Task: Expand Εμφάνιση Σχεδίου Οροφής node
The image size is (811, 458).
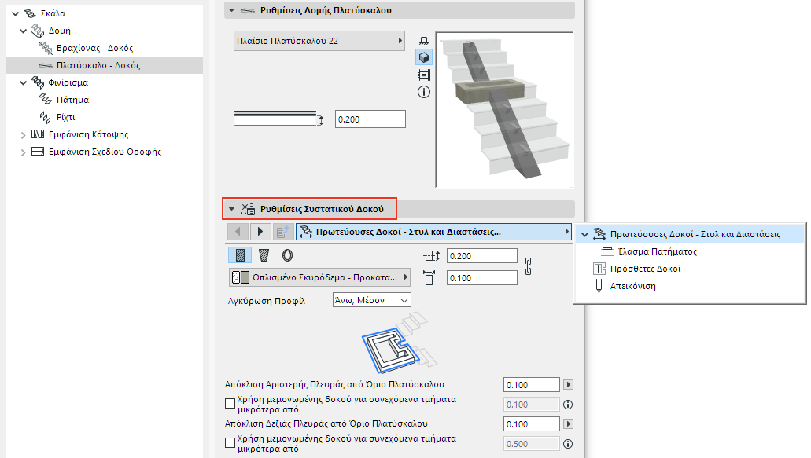Action: tap(24, 152)
